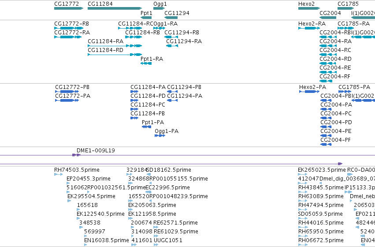375x247 pixels.
Task: Click the Ppt1-PA protein
Action: pyautogui.click(x=146, y=127)
